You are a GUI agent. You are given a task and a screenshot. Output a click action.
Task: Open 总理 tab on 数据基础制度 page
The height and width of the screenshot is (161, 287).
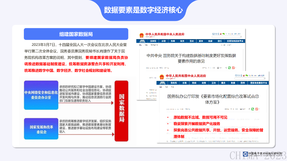tap(163, 41)
